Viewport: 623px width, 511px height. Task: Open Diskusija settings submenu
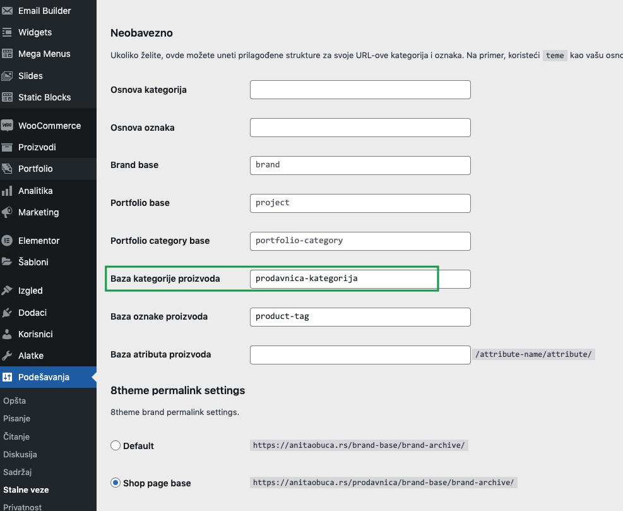[x=20, y=454]
